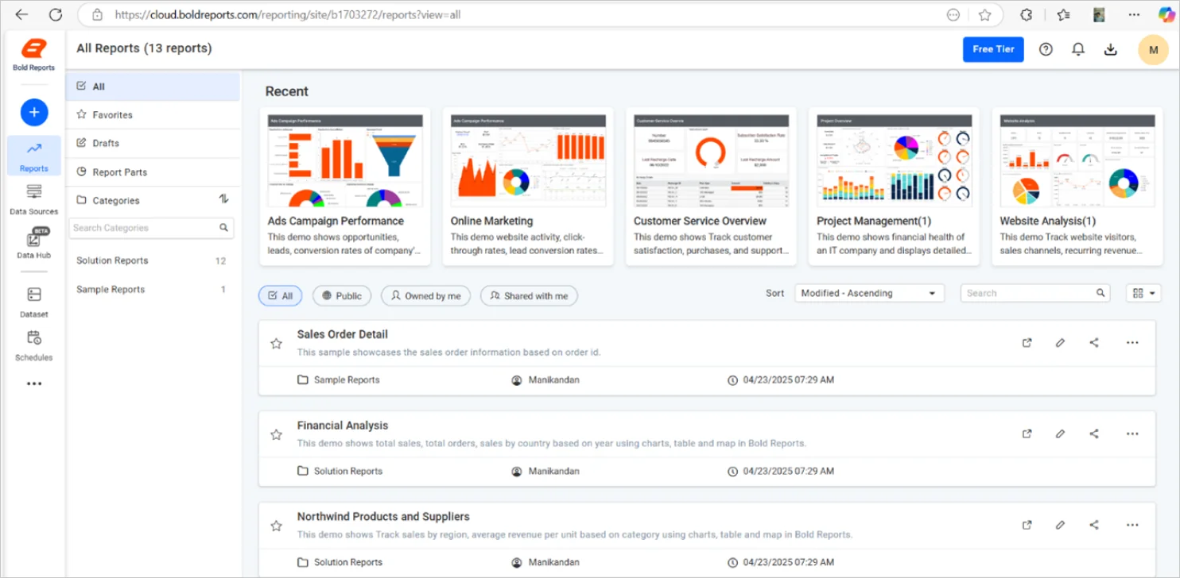Open the view layout switcher
1180x578 pixels.
coord(1143,292)
